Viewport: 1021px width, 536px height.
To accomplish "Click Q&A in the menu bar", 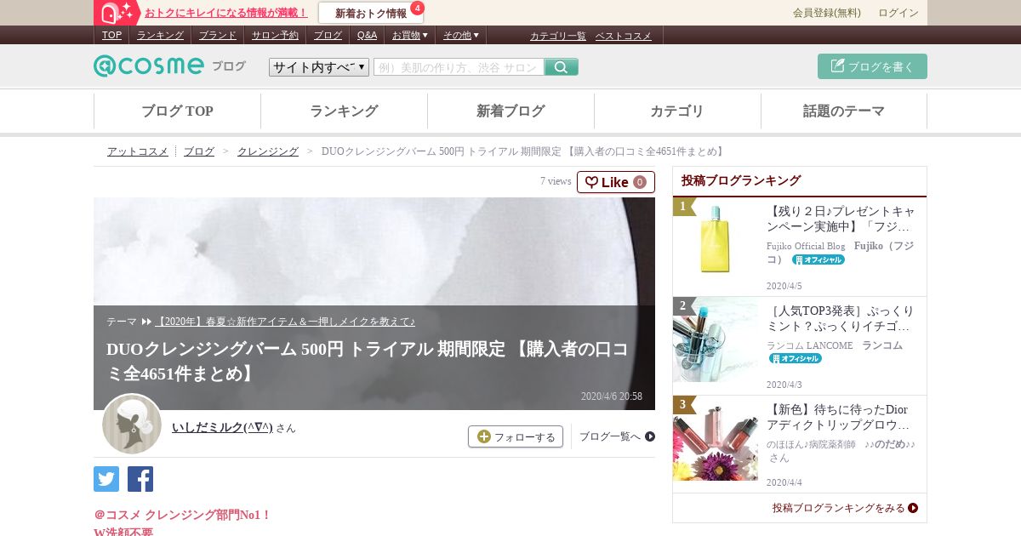I will coord(367,35).
